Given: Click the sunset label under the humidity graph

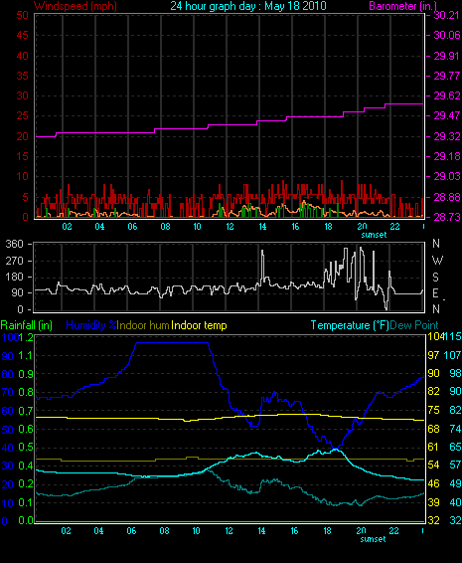Looking at the screenshot, I should click(373, 539).
